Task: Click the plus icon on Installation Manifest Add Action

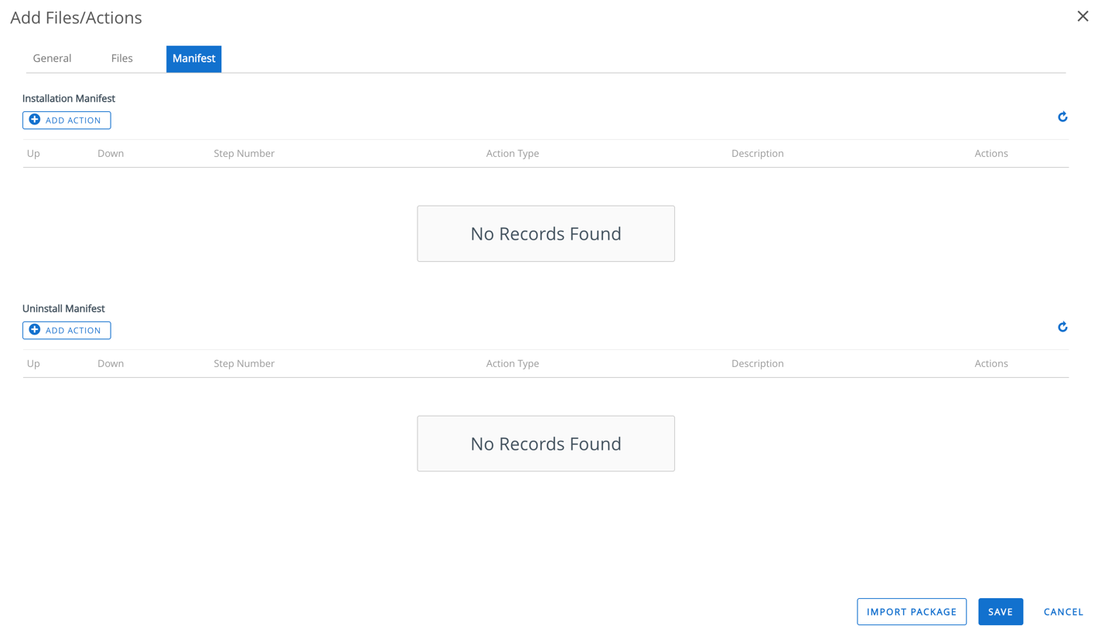Action: (x=35, y=120)
